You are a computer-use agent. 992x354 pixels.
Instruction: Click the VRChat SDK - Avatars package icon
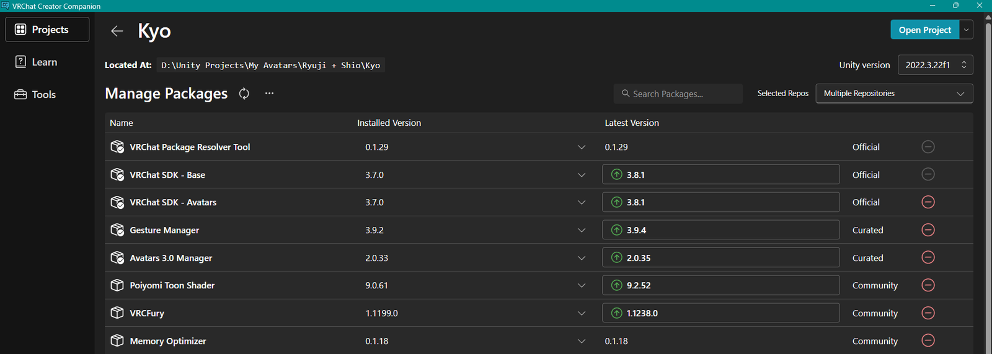[x=117, y=202]
